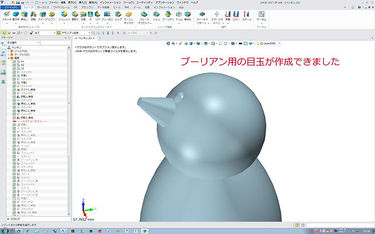Image resolution: width=375 pixels, height=234 pixels.
Task: Select the スケール (Scale) tool
Action: (246, 16)
